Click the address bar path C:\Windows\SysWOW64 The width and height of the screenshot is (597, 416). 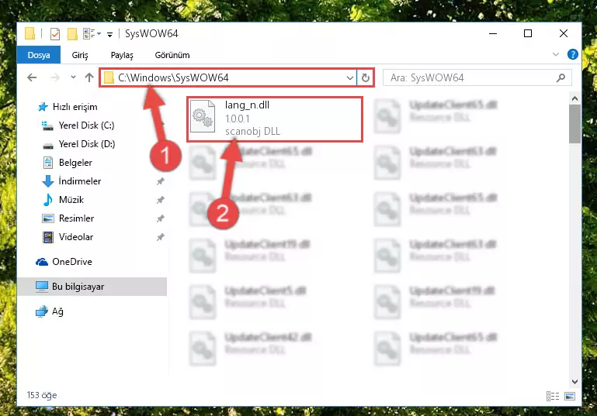173,77
